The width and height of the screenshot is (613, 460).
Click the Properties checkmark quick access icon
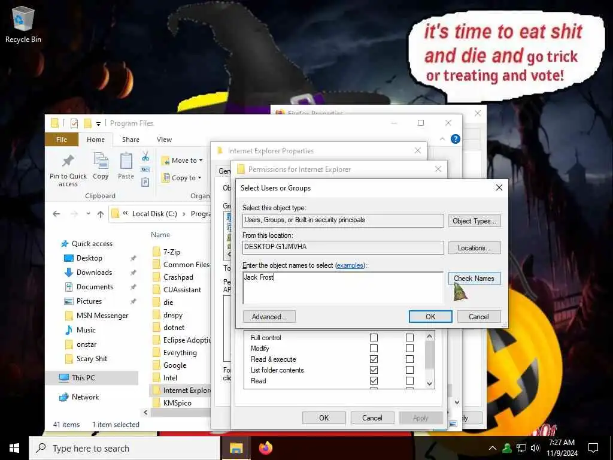(x=74, y=123)
